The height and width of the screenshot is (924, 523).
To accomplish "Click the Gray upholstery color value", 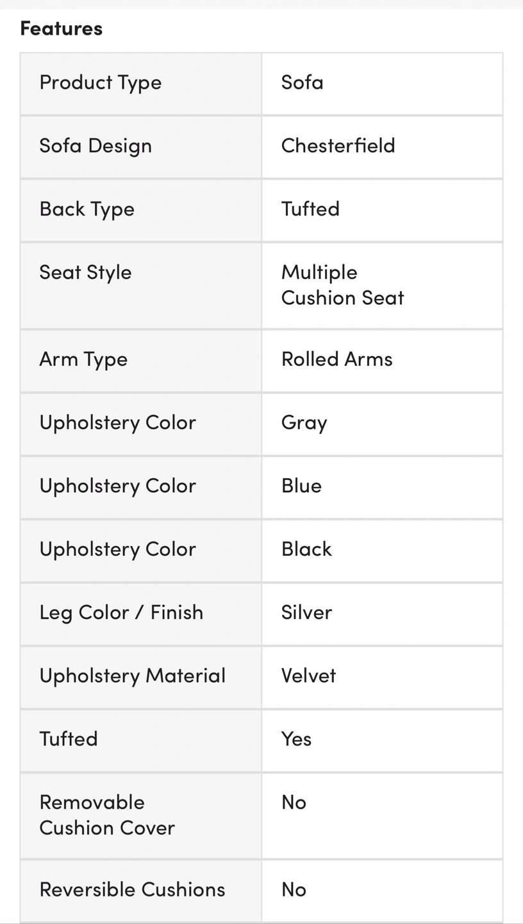I will pos(304,423).
